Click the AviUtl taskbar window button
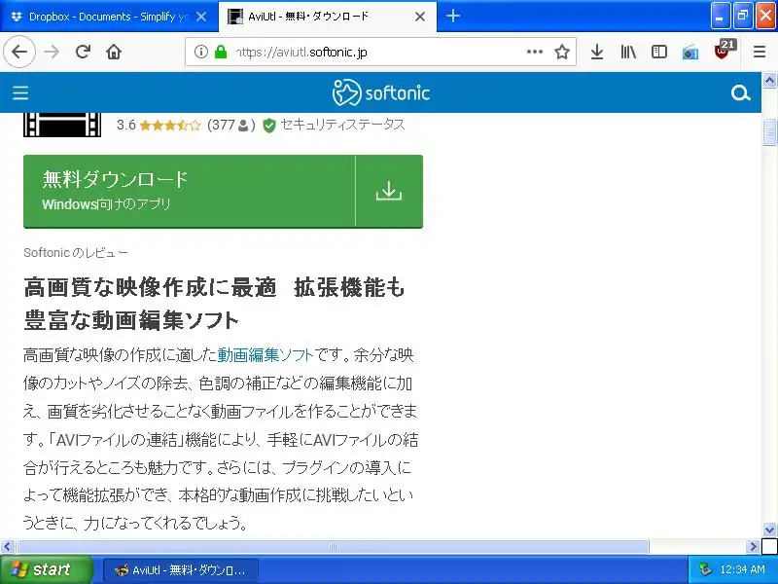This screenshot has height=584, width=778. [x=181, y=569]
